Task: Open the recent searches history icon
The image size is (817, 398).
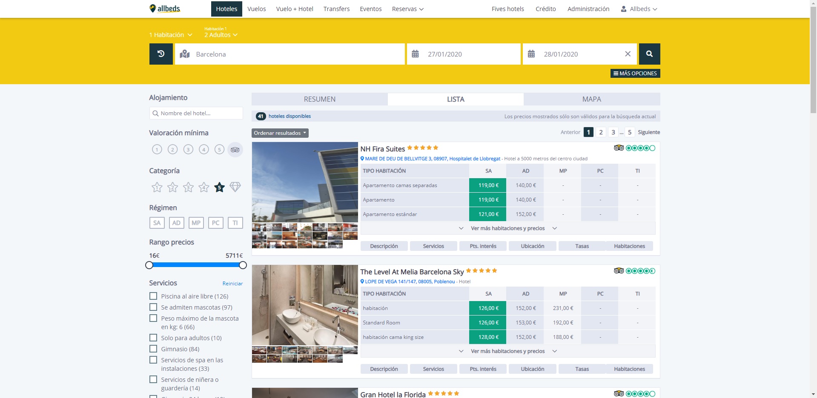Action: point(161,54)
